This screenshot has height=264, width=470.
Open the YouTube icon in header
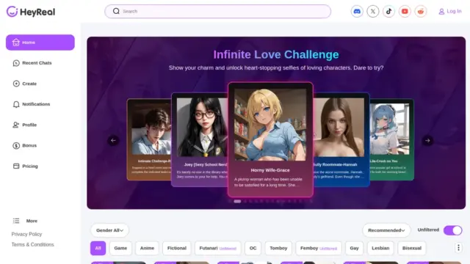coord(405,12)
